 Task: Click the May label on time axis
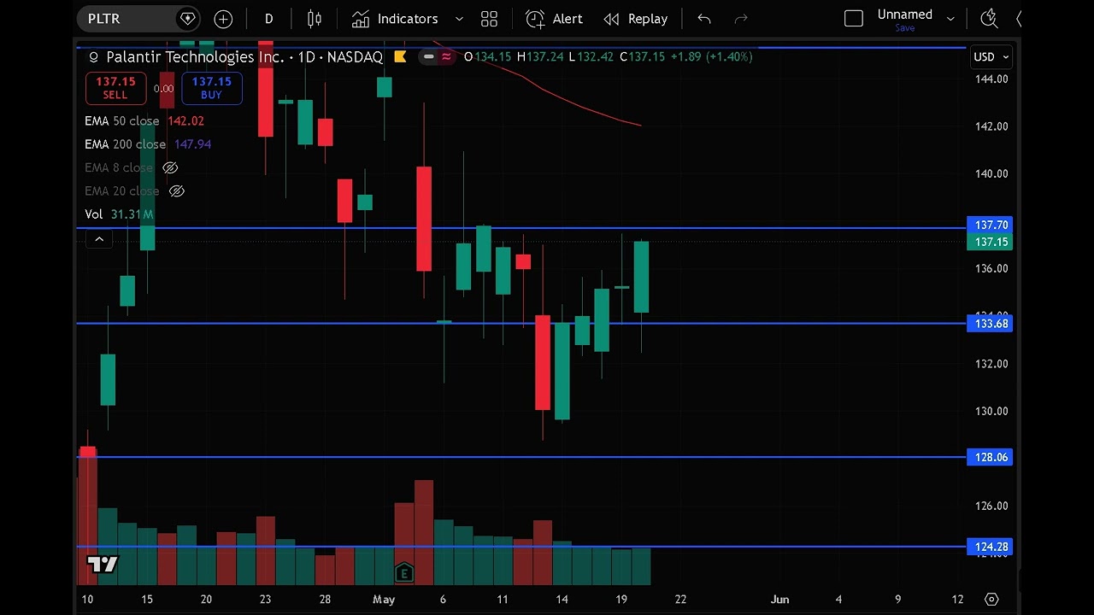point(384,600)
